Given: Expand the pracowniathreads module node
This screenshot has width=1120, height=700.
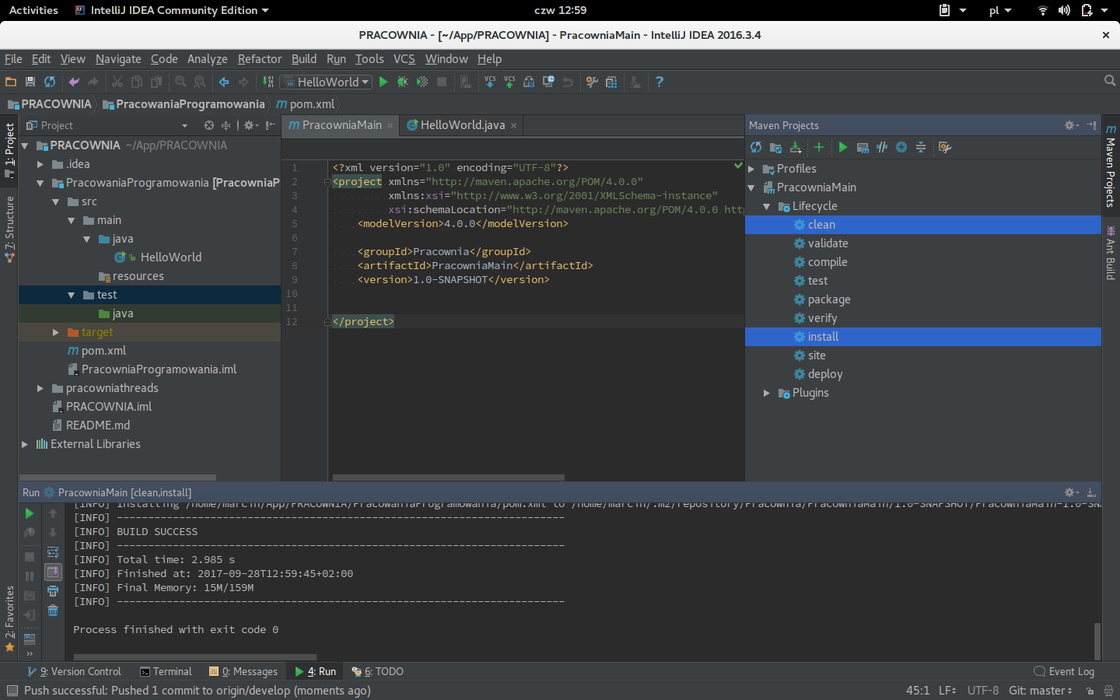Looking at the screenshot, I should 40,388.
